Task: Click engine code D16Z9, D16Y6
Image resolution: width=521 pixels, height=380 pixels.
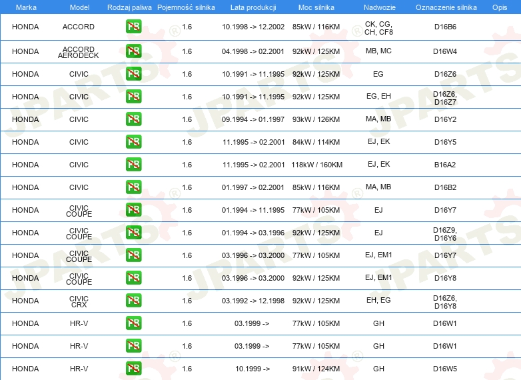Action: click(445, 234)
